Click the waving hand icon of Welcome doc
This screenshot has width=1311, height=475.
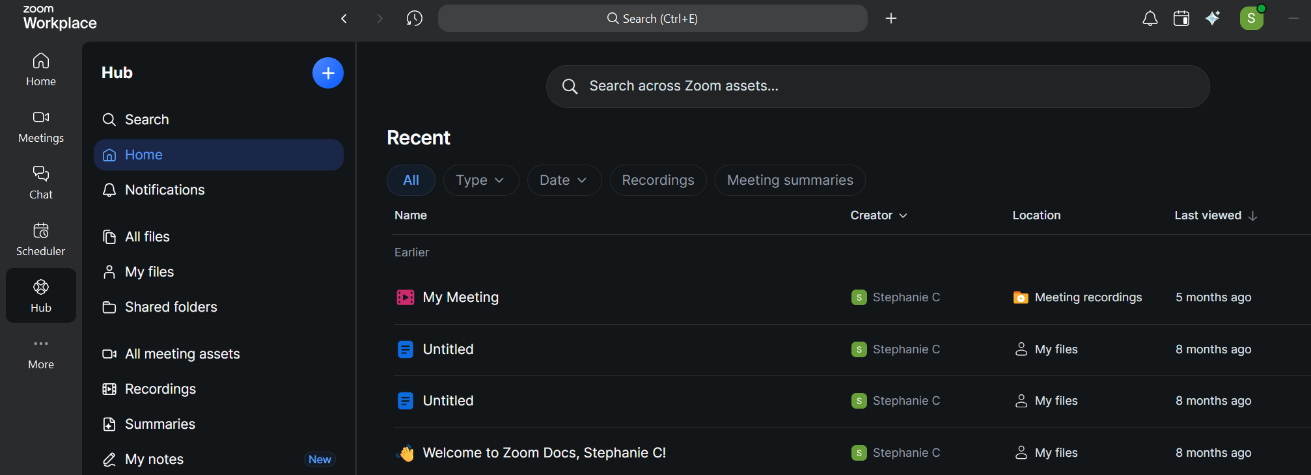click(x=406, y=453)
